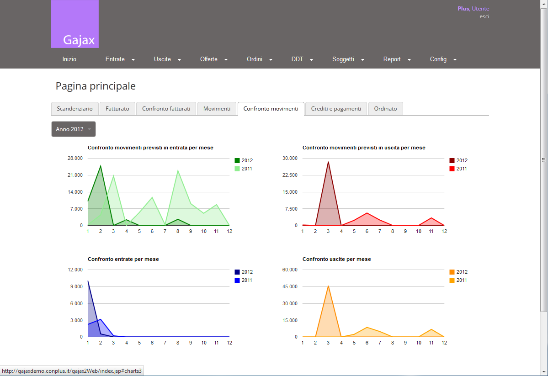The image size is (548, 376).
Task: Click dark green 2012 legend swatch in entrata chart
Action: pyautogui.click(x=237, y=161)
